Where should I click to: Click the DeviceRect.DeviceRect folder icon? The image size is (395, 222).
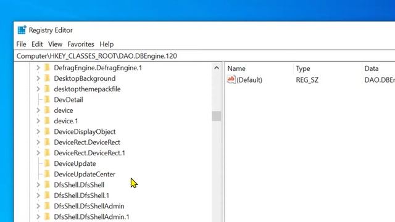coord(47,142)
